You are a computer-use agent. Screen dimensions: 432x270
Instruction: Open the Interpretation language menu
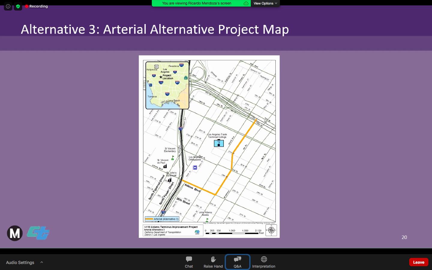263,262
